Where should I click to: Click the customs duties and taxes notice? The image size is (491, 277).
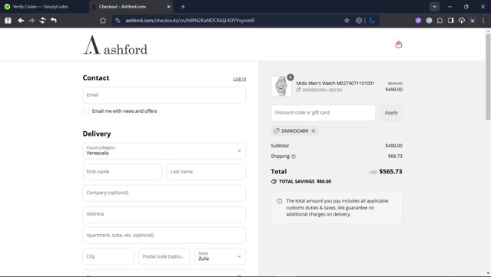click(x=337, y=208)
